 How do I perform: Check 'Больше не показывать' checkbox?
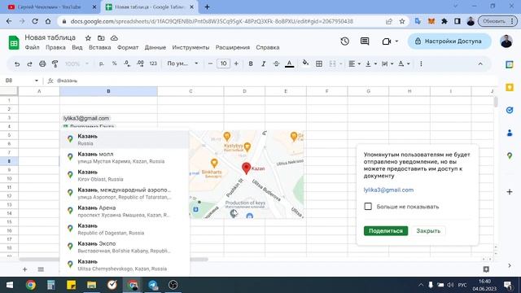point(368,206)
